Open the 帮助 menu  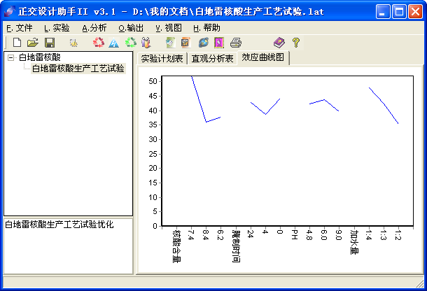point(206,28)
